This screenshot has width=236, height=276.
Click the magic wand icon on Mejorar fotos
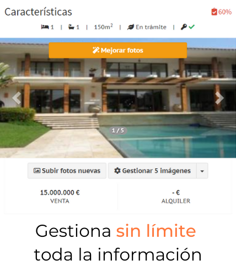coord(96,50)
